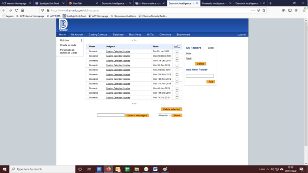Show hidden system tray icons chevron
This screenshot has width=308, height=173.
click(268, 169)
